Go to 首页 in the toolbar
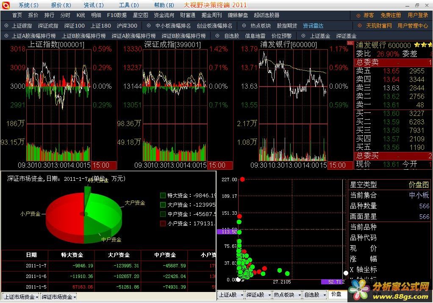This screenshot has width=433, height=303. [17, 15]
